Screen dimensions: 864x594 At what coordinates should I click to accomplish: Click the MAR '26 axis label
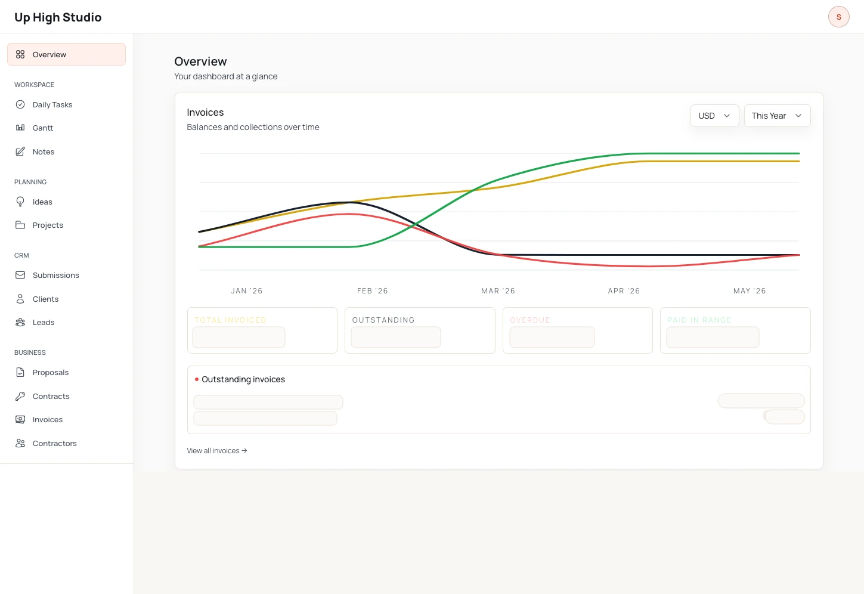(498, 291)
